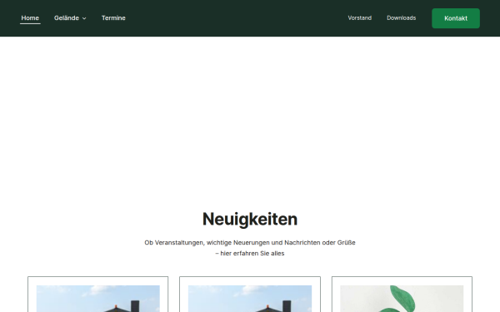This screenshot has height=312, width=500.
Task: Click the text '– hier erfahren Sie alles'
Action: click(x=250, y=254)
